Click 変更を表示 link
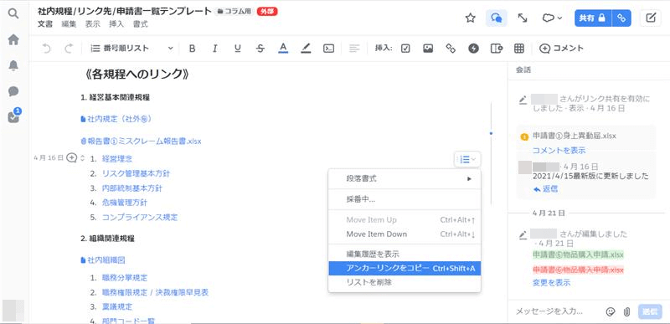 551,283
